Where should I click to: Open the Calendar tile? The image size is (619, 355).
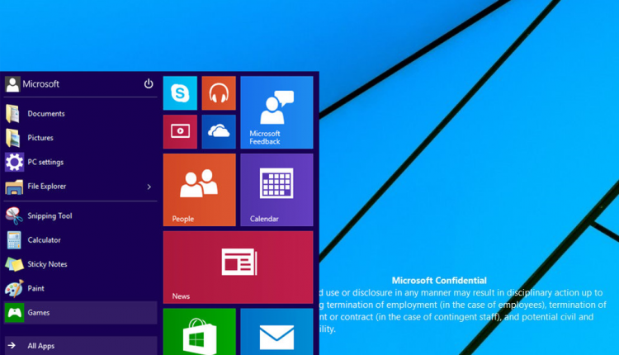(x=276, y=190)
